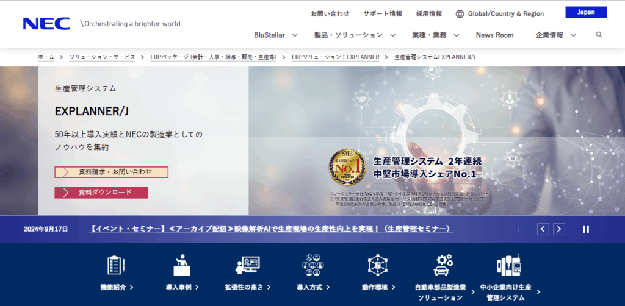Click the SMB No.1 gold medal badge

(x=347, y=168)
